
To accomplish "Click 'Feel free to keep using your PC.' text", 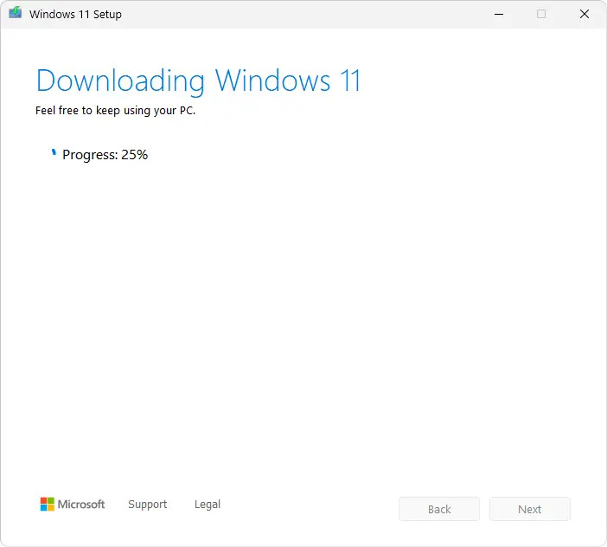I will pyautogui.click(x=115, y=111).
